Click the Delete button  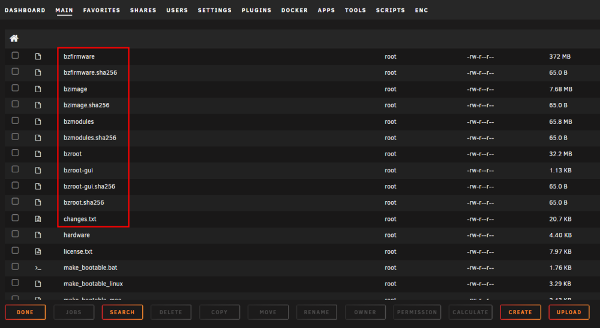pyautogui.click(x=171, y=312)
